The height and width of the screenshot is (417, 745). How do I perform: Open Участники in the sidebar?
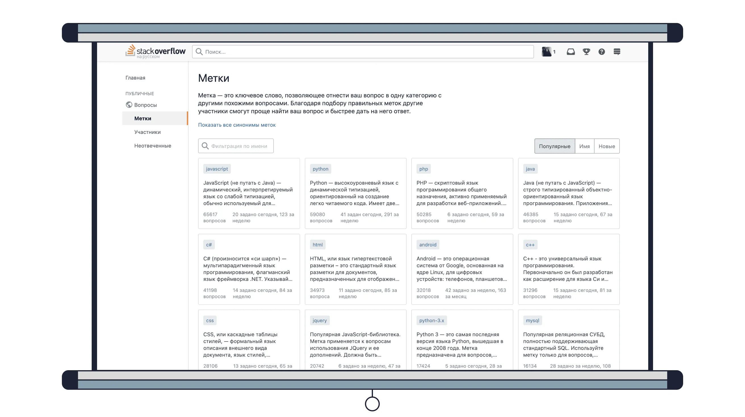click(148, 132)
